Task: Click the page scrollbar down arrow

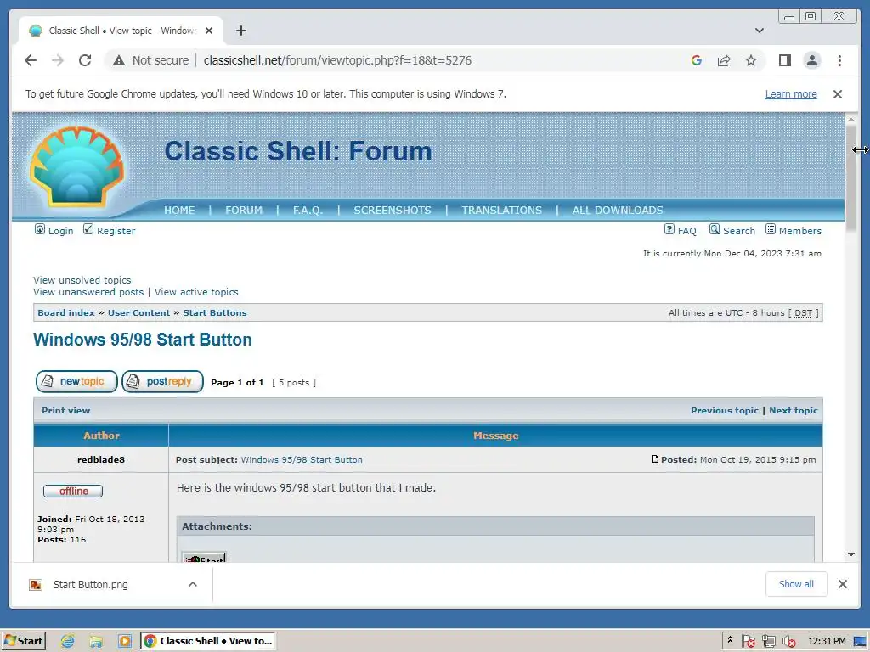Action: (851, 554)
